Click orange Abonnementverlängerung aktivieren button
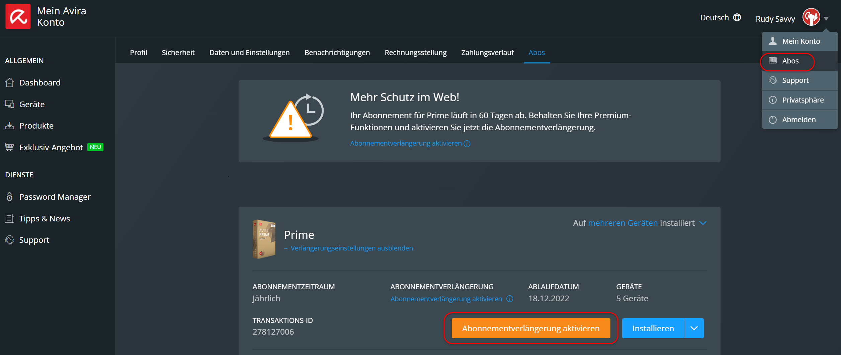 coord(531,328)
